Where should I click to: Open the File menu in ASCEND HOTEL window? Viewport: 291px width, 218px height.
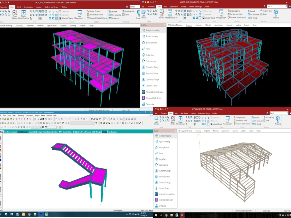[143, 7]
